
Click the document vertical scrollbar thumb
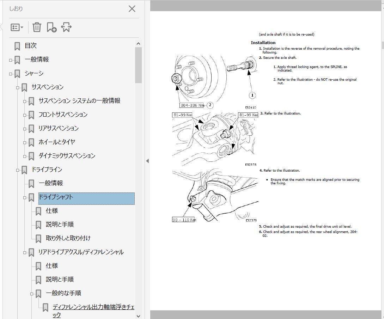point(383,45)
